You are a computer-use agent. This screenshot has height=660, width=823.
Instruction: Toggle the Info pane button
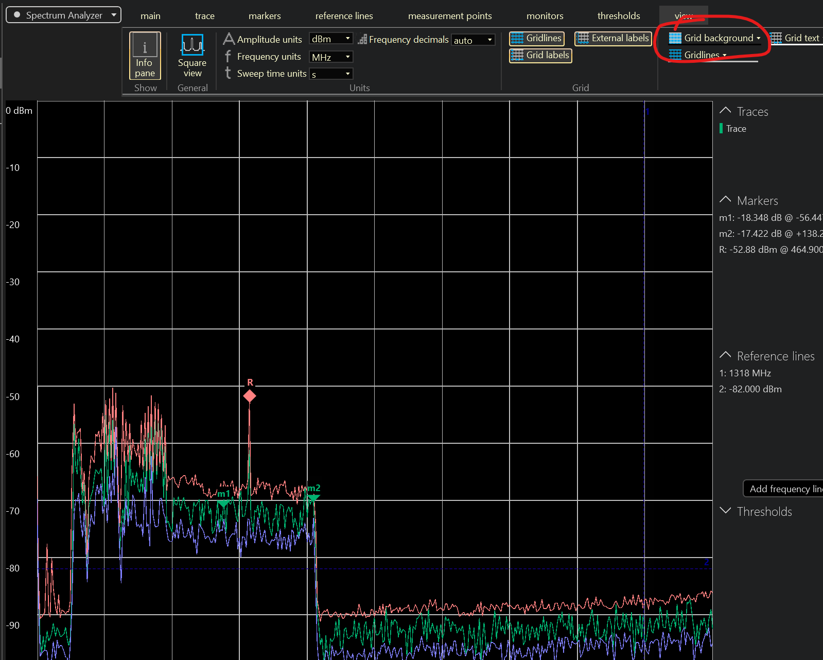click(x=145, y=56)
